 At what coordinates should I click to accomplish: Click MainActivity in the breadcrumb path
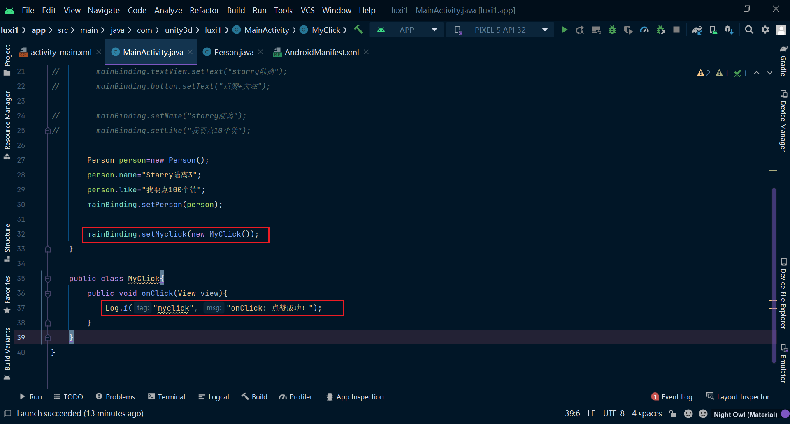coord(267,30)
